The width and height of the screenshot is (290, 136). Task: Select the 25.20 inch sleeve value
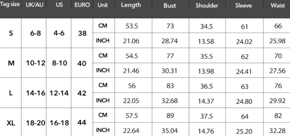[244, 131]
